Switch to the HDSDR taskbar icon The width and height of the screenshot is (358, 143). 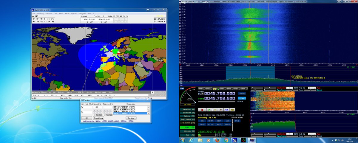pyautogui.click(x=252, y=140)
